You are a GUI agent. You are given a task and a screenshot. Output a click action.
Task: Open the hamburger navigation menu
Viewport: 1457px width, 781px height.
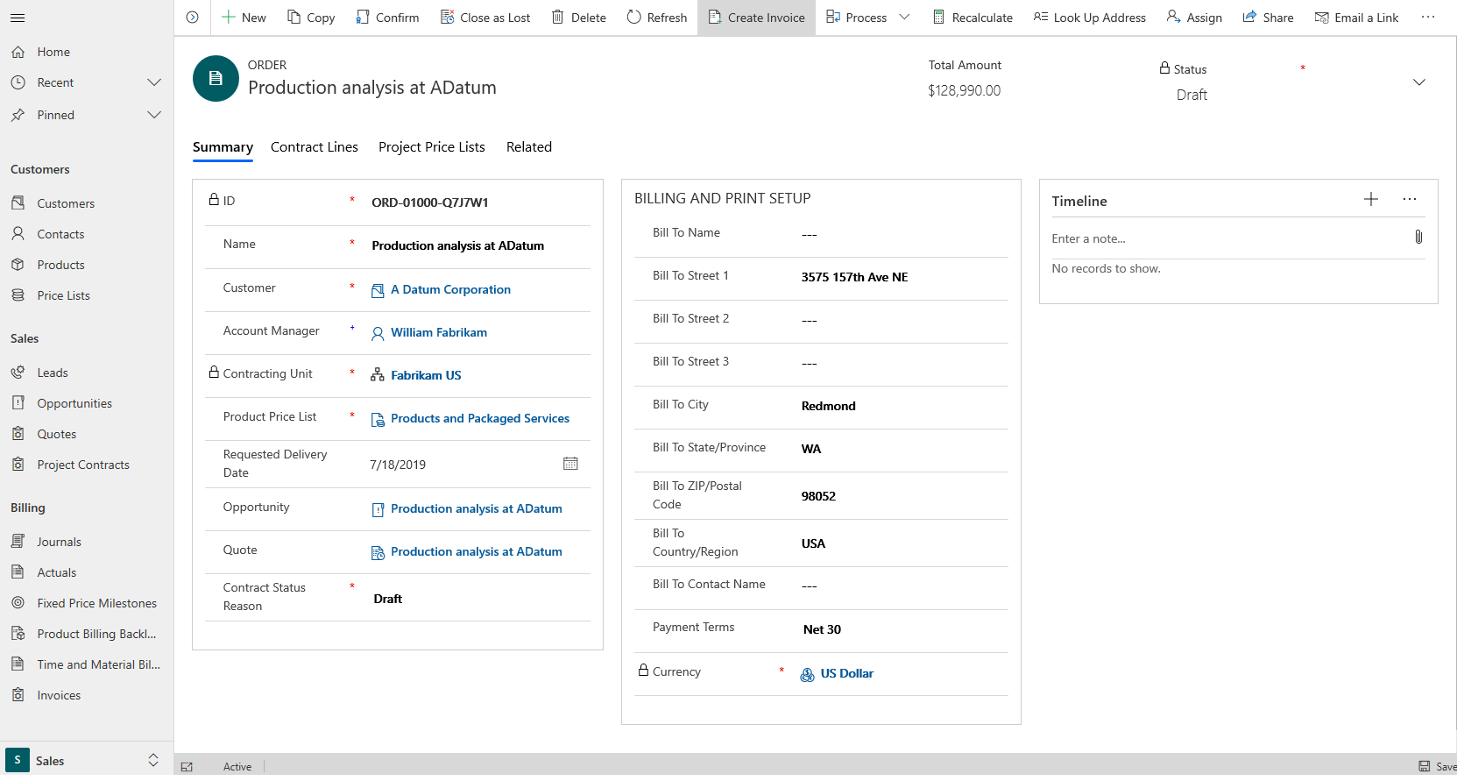point(18,18)
